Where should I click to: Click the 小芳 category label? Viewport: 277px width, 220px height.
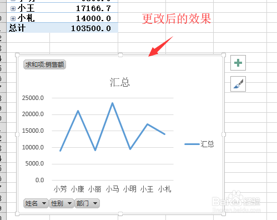(61, 189)
